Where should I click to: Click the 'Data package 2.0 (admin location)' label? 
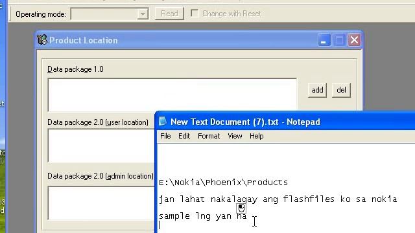(x=101, y=176)
